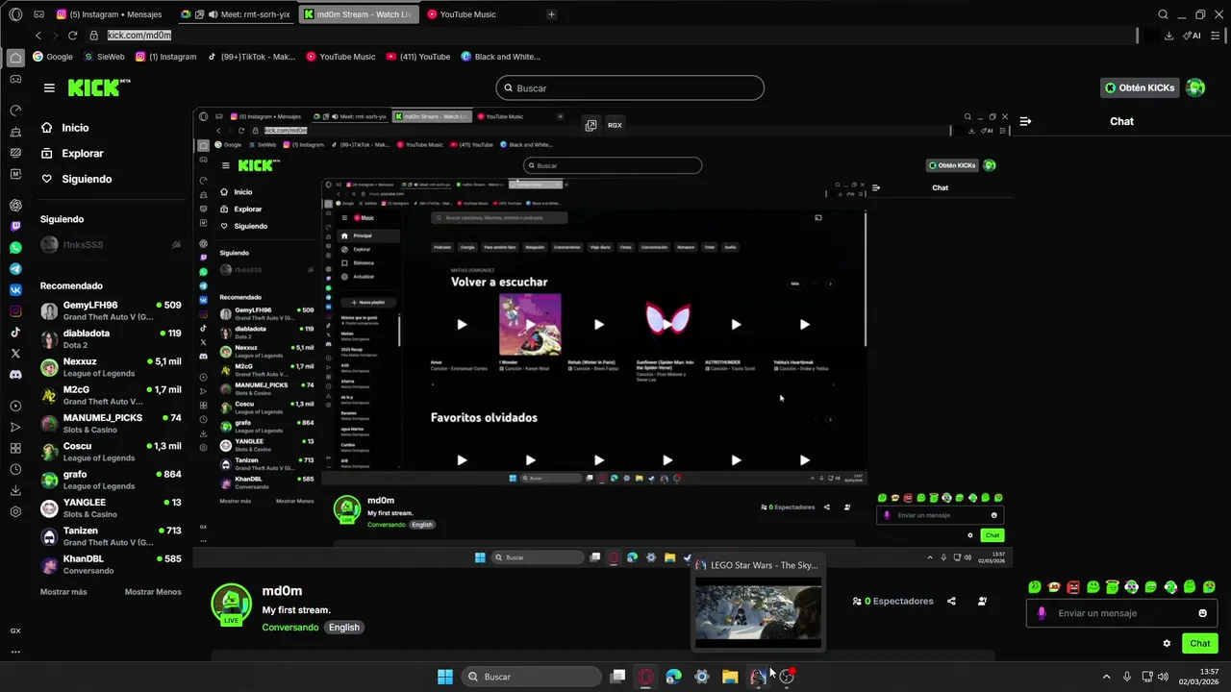Click the Kick user avatar top right

point(1195,87)
